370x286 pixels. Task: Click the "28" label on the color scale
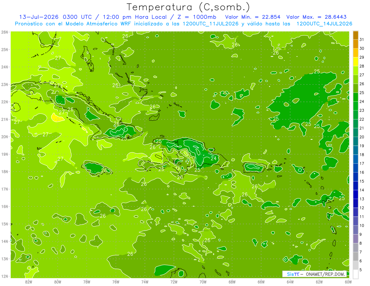(x=362, y=66)
